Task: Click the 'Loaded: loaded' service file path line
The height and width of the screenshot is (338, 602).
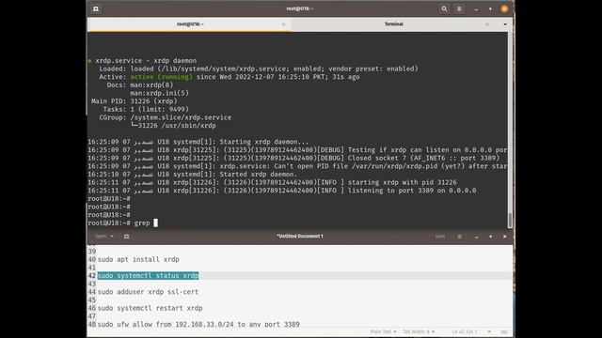Action: click(259, 69)
